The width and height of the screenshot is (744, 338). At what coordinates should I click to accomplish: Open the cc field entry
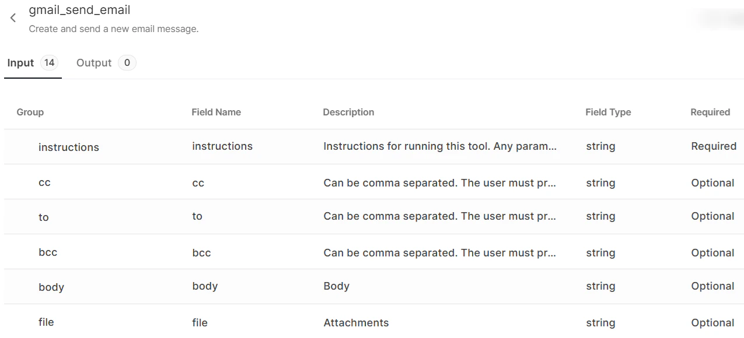pyautogui.click(x=45, y=182)
